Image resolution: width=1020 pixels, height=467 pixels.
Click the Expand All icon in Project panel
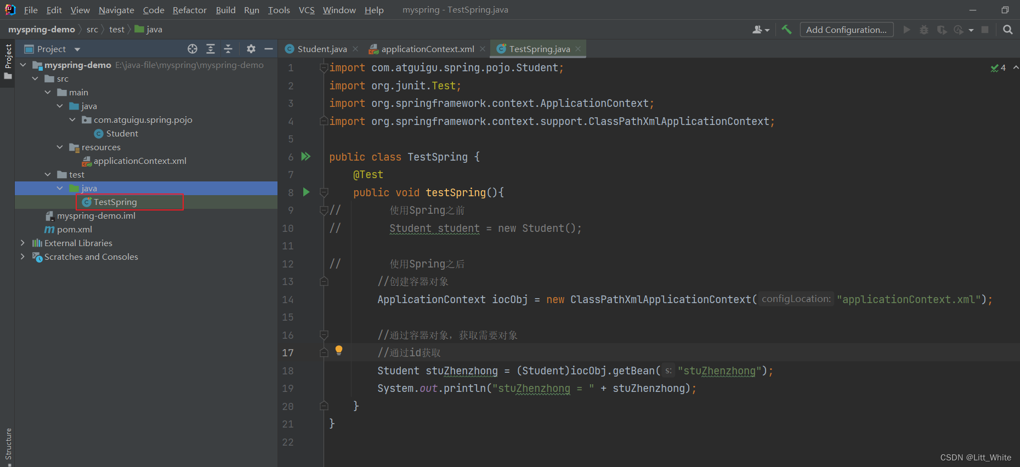211,49
